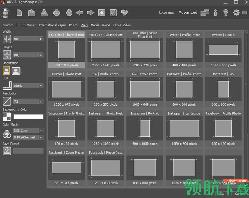Image resolution: width=249 pixels, height=198 pixels.
Task: Click the white Background Color swatch
Action: pyautogui.click(x=28, y=116)
